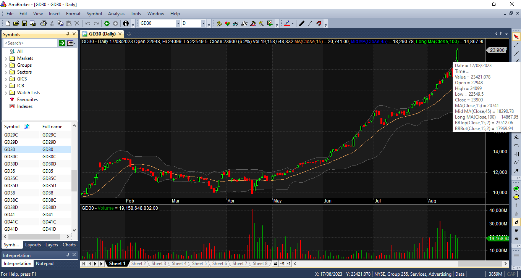Image resolution: width=521 pixels, height=278 pixels.
Task: Sort by the Full name column header
Action: 55,127
